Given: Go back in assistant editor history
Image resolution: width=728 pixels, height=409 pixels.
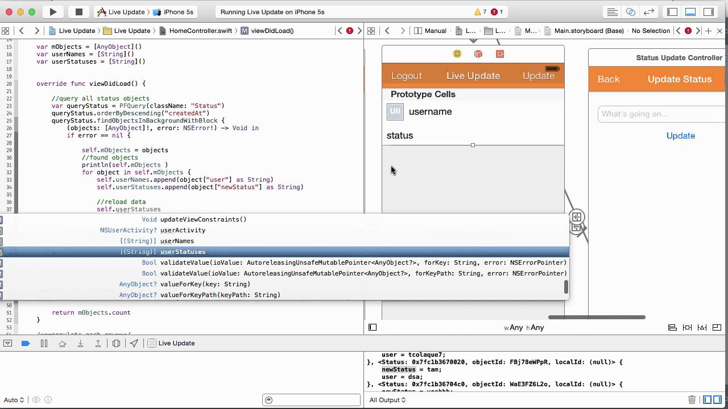Looking at the screenshot, I should pyautogui.click(x=387, y=31).
